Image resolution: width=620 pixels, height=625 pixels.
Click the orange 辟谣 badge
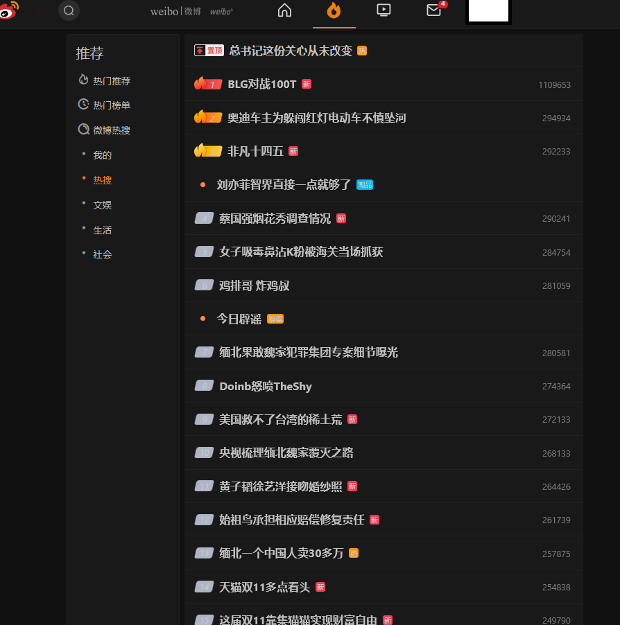pos(275,319)
